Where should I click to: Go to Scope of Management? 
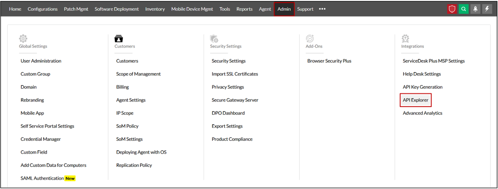pyautogui.click(x=138, y=74)
